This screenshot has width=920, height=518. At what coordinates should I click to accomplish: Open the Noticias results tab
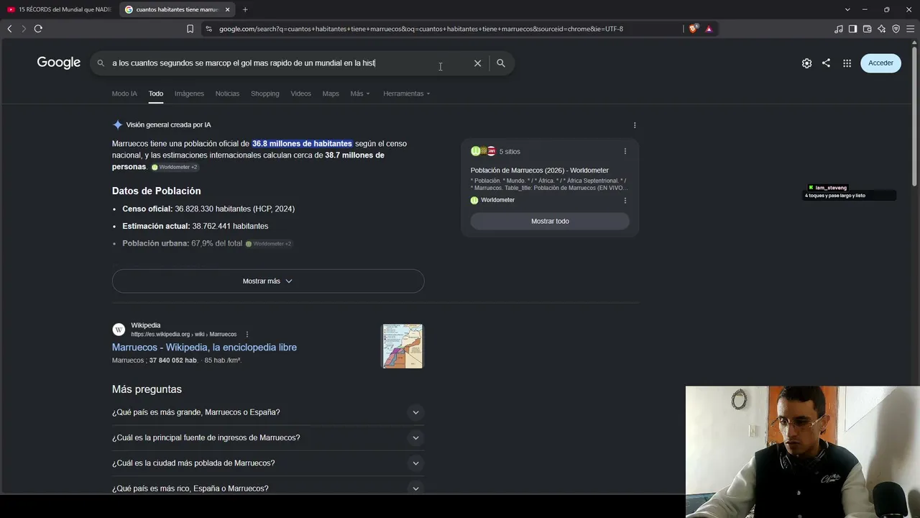(x=227, y=94)
